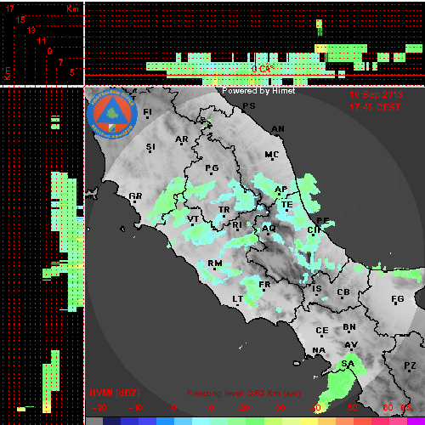Click the 20 value on the dBZ scale
Image resolution: width=425 pixels, height=425 pixels.
244,408
